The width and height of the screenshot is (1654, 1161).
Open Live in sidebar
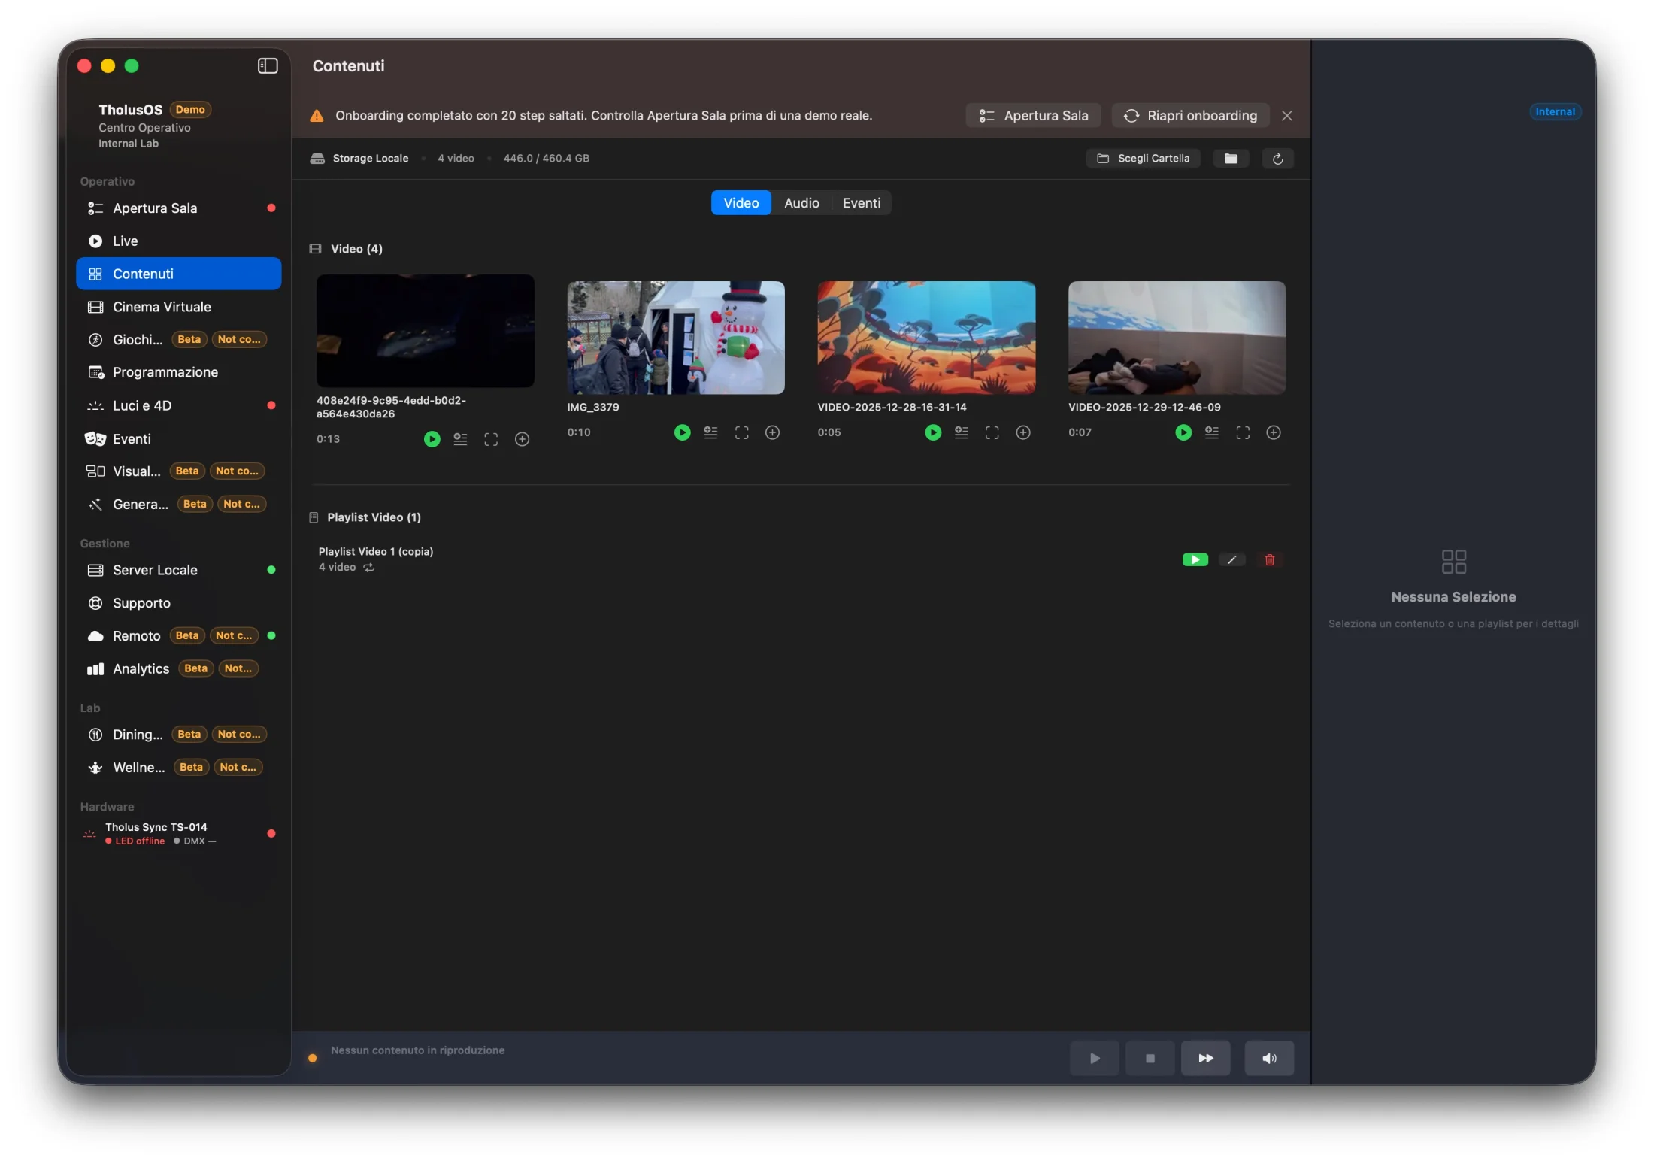coord(178,241)
